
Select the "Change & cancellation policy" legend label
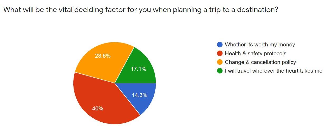[260, 62]
